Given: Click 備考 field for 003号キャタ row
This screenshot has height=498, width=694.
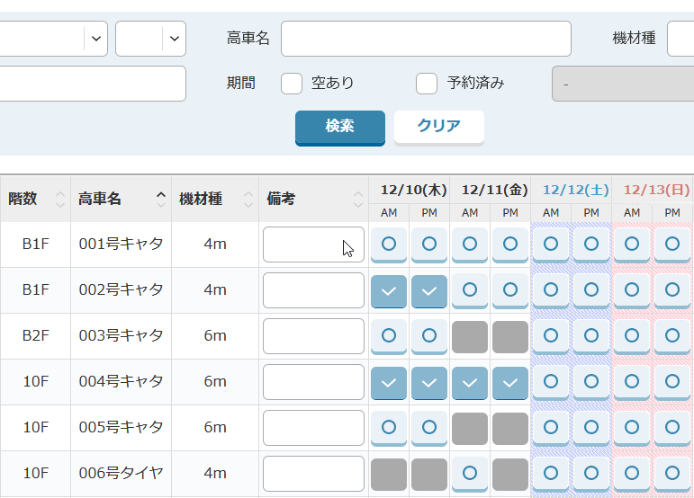Looking at the screenshot, I should [x=313, y=336].
